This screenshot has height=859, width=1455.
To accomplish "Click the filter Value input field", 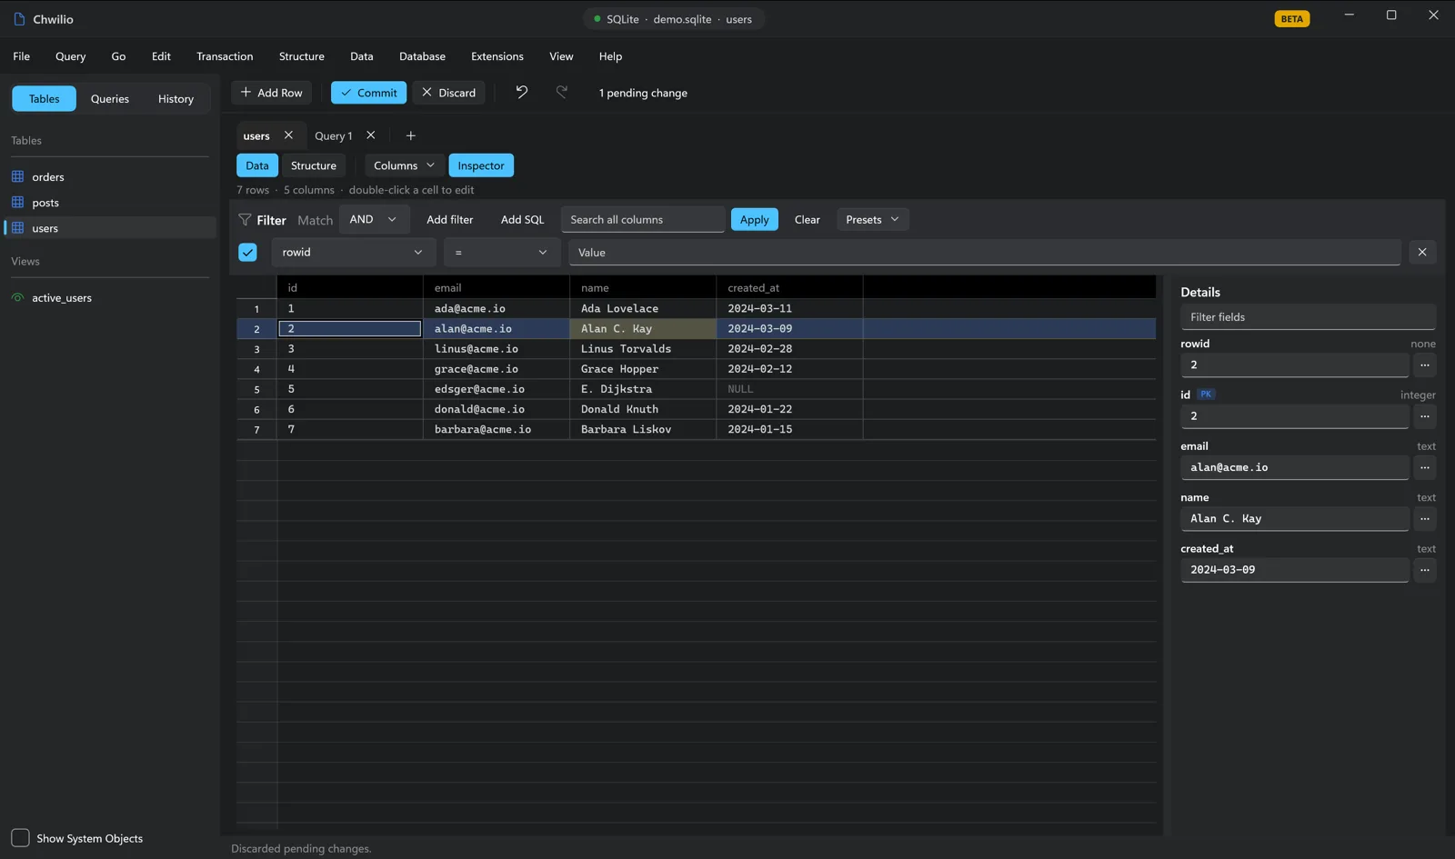I will [x=985, y=253].
